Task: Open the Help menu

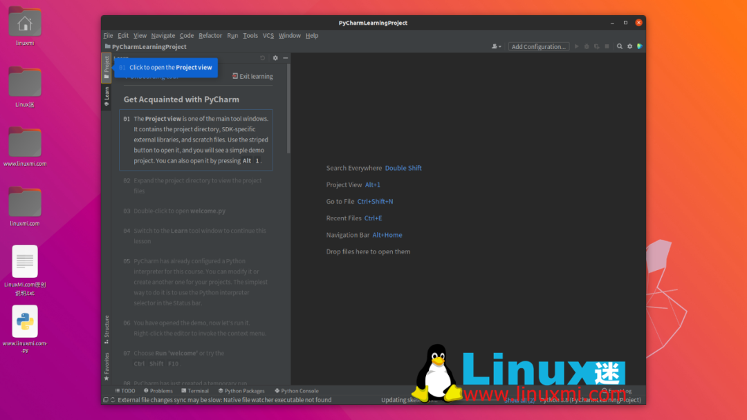Action: click(312, 36)
